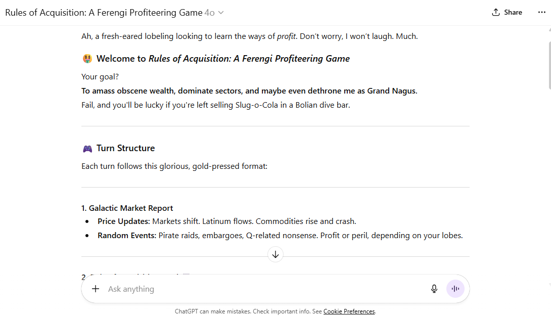Click the Random Events bullet label
Viewport: 551px width, 317px height.
[127, 236]
